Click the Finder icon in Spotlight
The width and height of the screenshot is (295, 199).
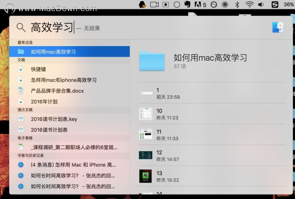click(x=278, y=27)
